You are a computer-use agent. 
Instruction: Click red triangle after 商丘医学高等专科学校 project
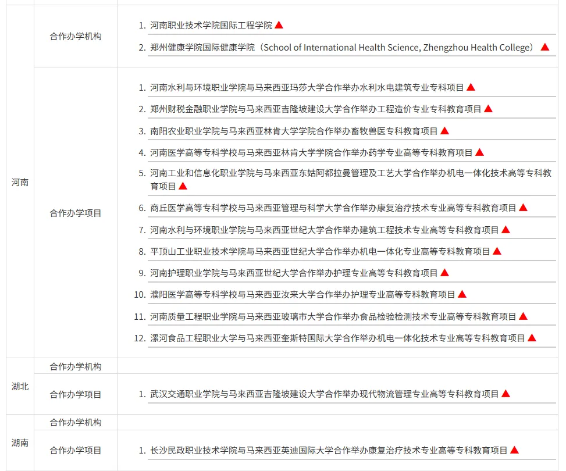pos(524,208)
